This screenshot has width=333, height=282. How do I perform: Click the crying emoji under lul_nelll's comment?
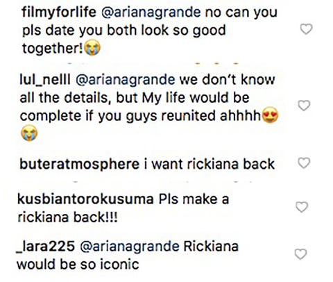[29, 133]
